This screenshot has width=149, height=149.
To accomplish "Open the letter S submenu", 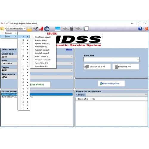I will [x=24, y=95].
